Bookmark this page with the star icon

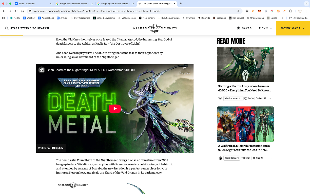tap(238, 11)
